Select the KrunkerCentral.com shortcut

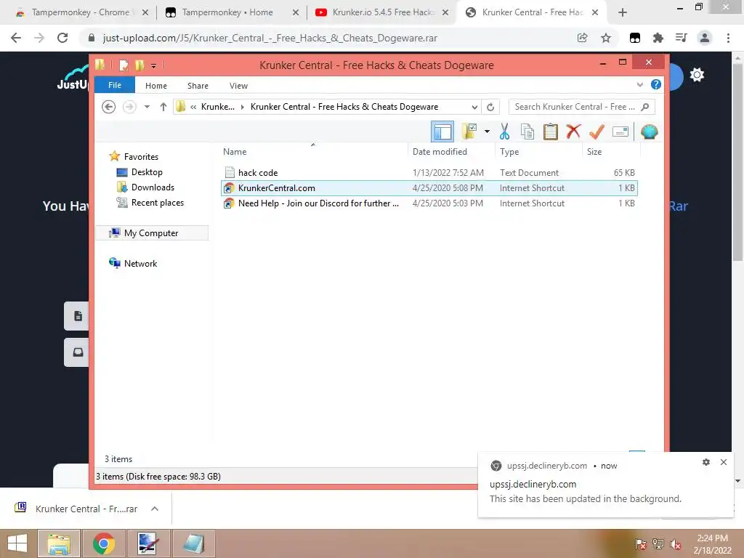point(429,188)
